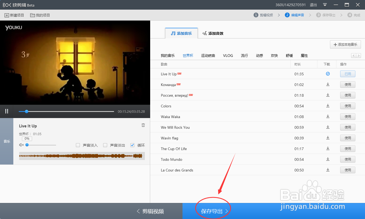This screenshot has width=365, height=219.
Task: Use the Colors song
Action: tap(348, 106)
